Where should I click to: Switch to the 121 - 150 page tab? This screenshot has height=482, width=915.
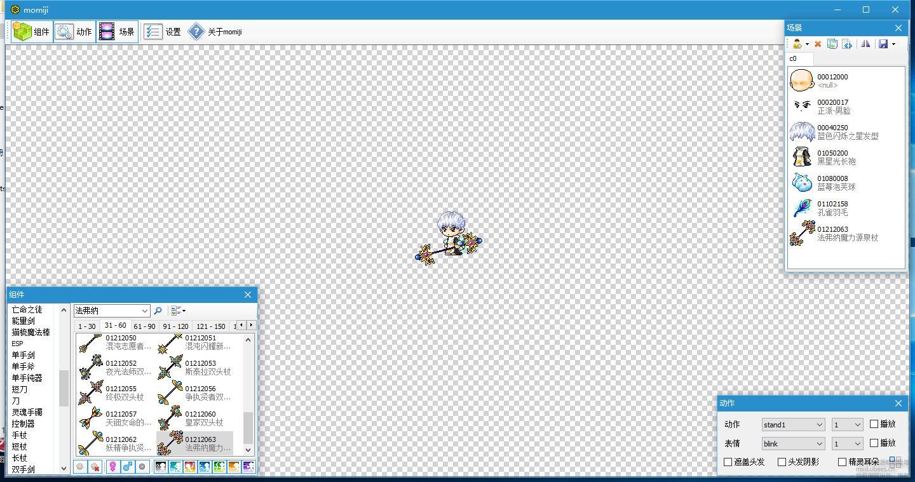[x=211, y=326]
